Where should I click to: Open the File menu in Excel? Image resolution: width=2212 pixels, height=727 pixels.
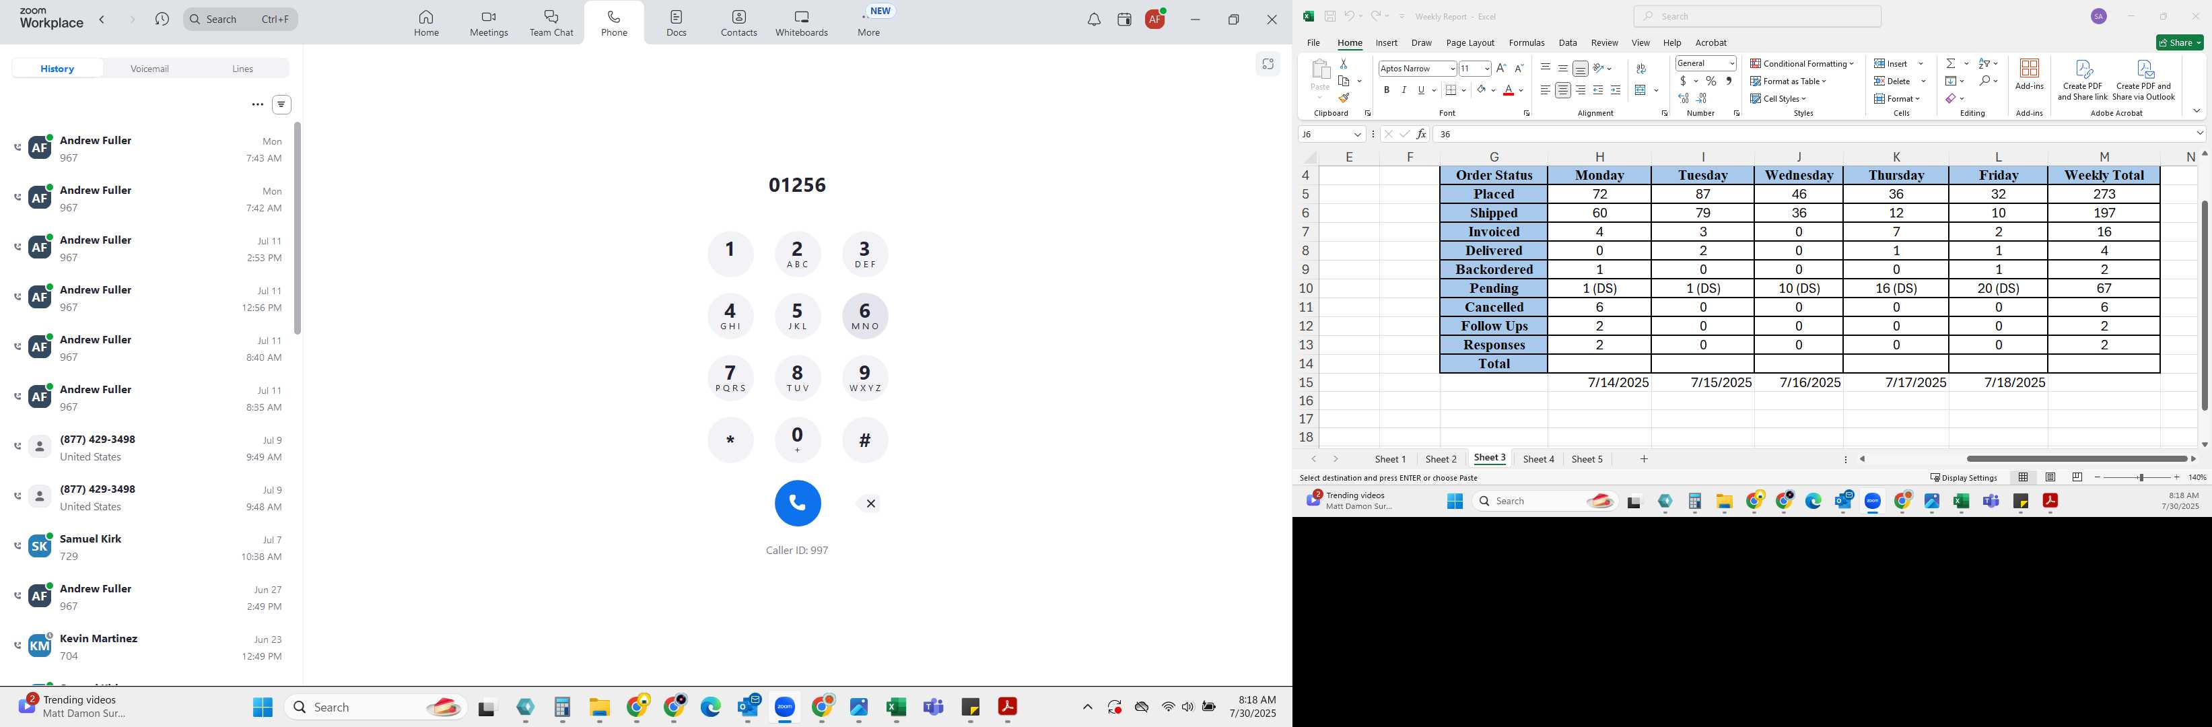[1313, 43]
